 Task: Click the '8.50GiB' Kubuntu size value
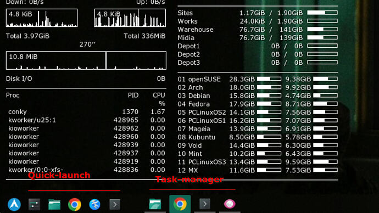[242, 137]
